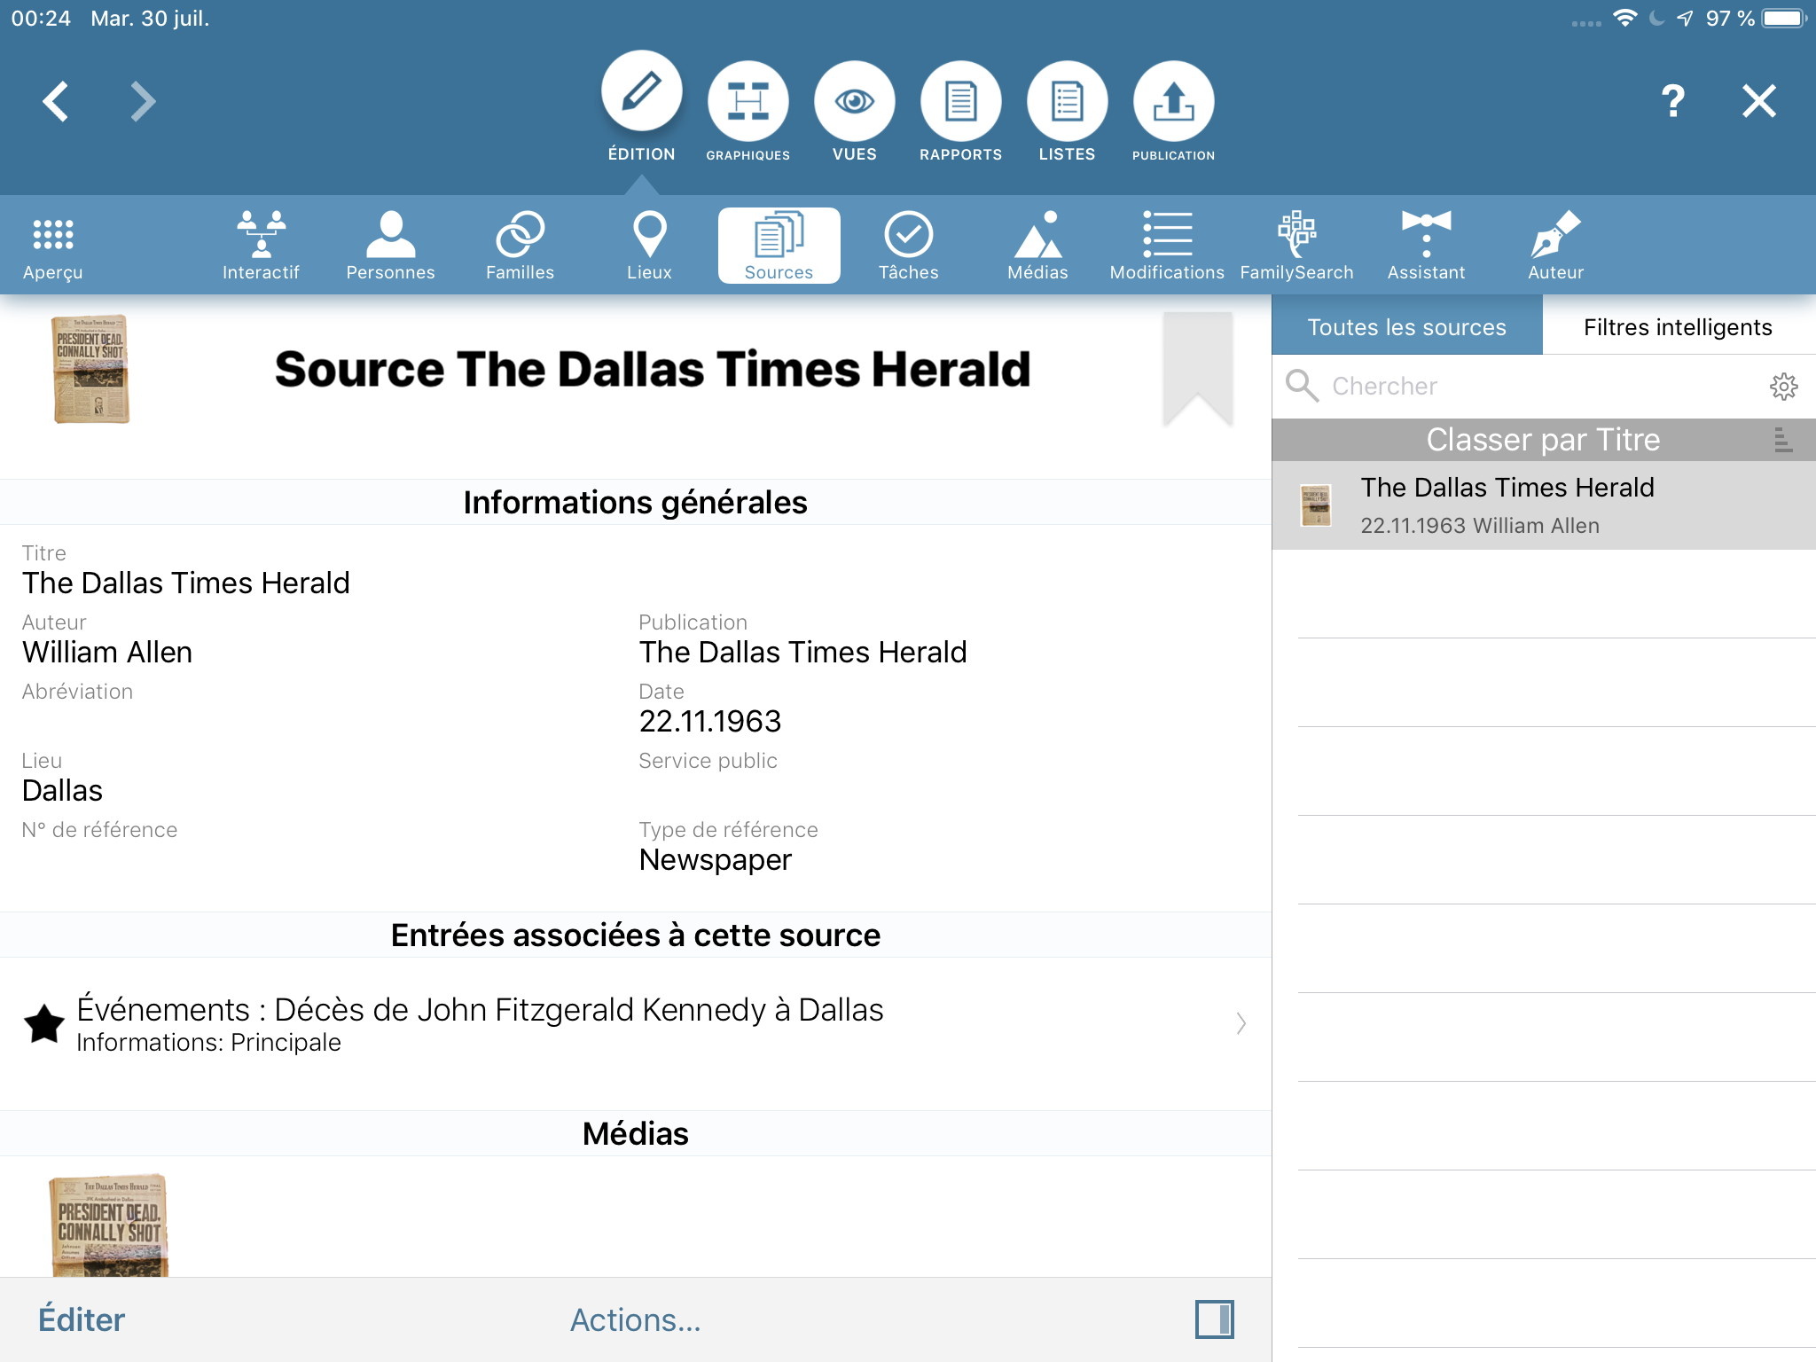Change sort order via Classer par Titre
This screenshot has height=1362, width=1816.
[x=1543, y=440]
